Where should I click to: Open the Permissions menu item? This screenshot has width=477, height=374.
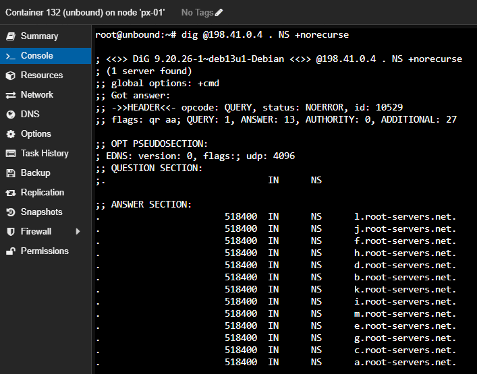coord(46,251)
